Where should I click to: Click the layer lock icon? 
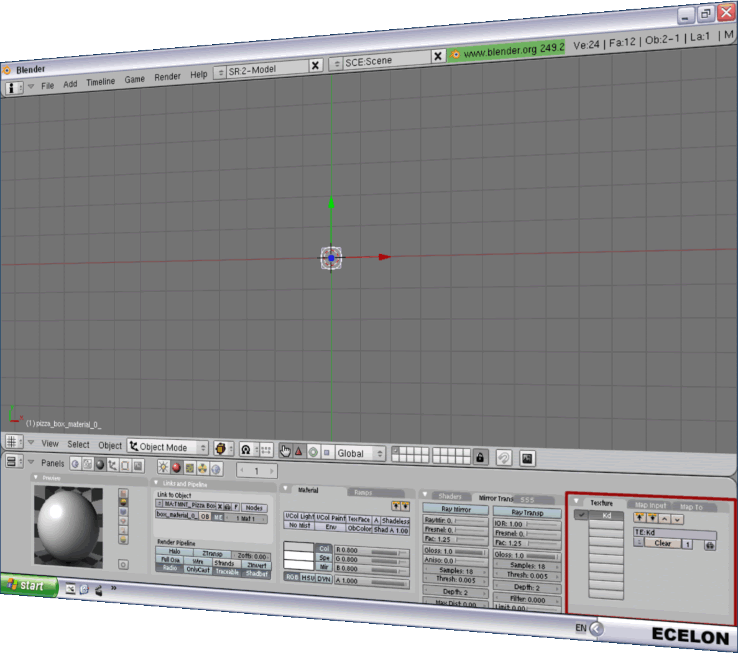click(x=479, y=457)
